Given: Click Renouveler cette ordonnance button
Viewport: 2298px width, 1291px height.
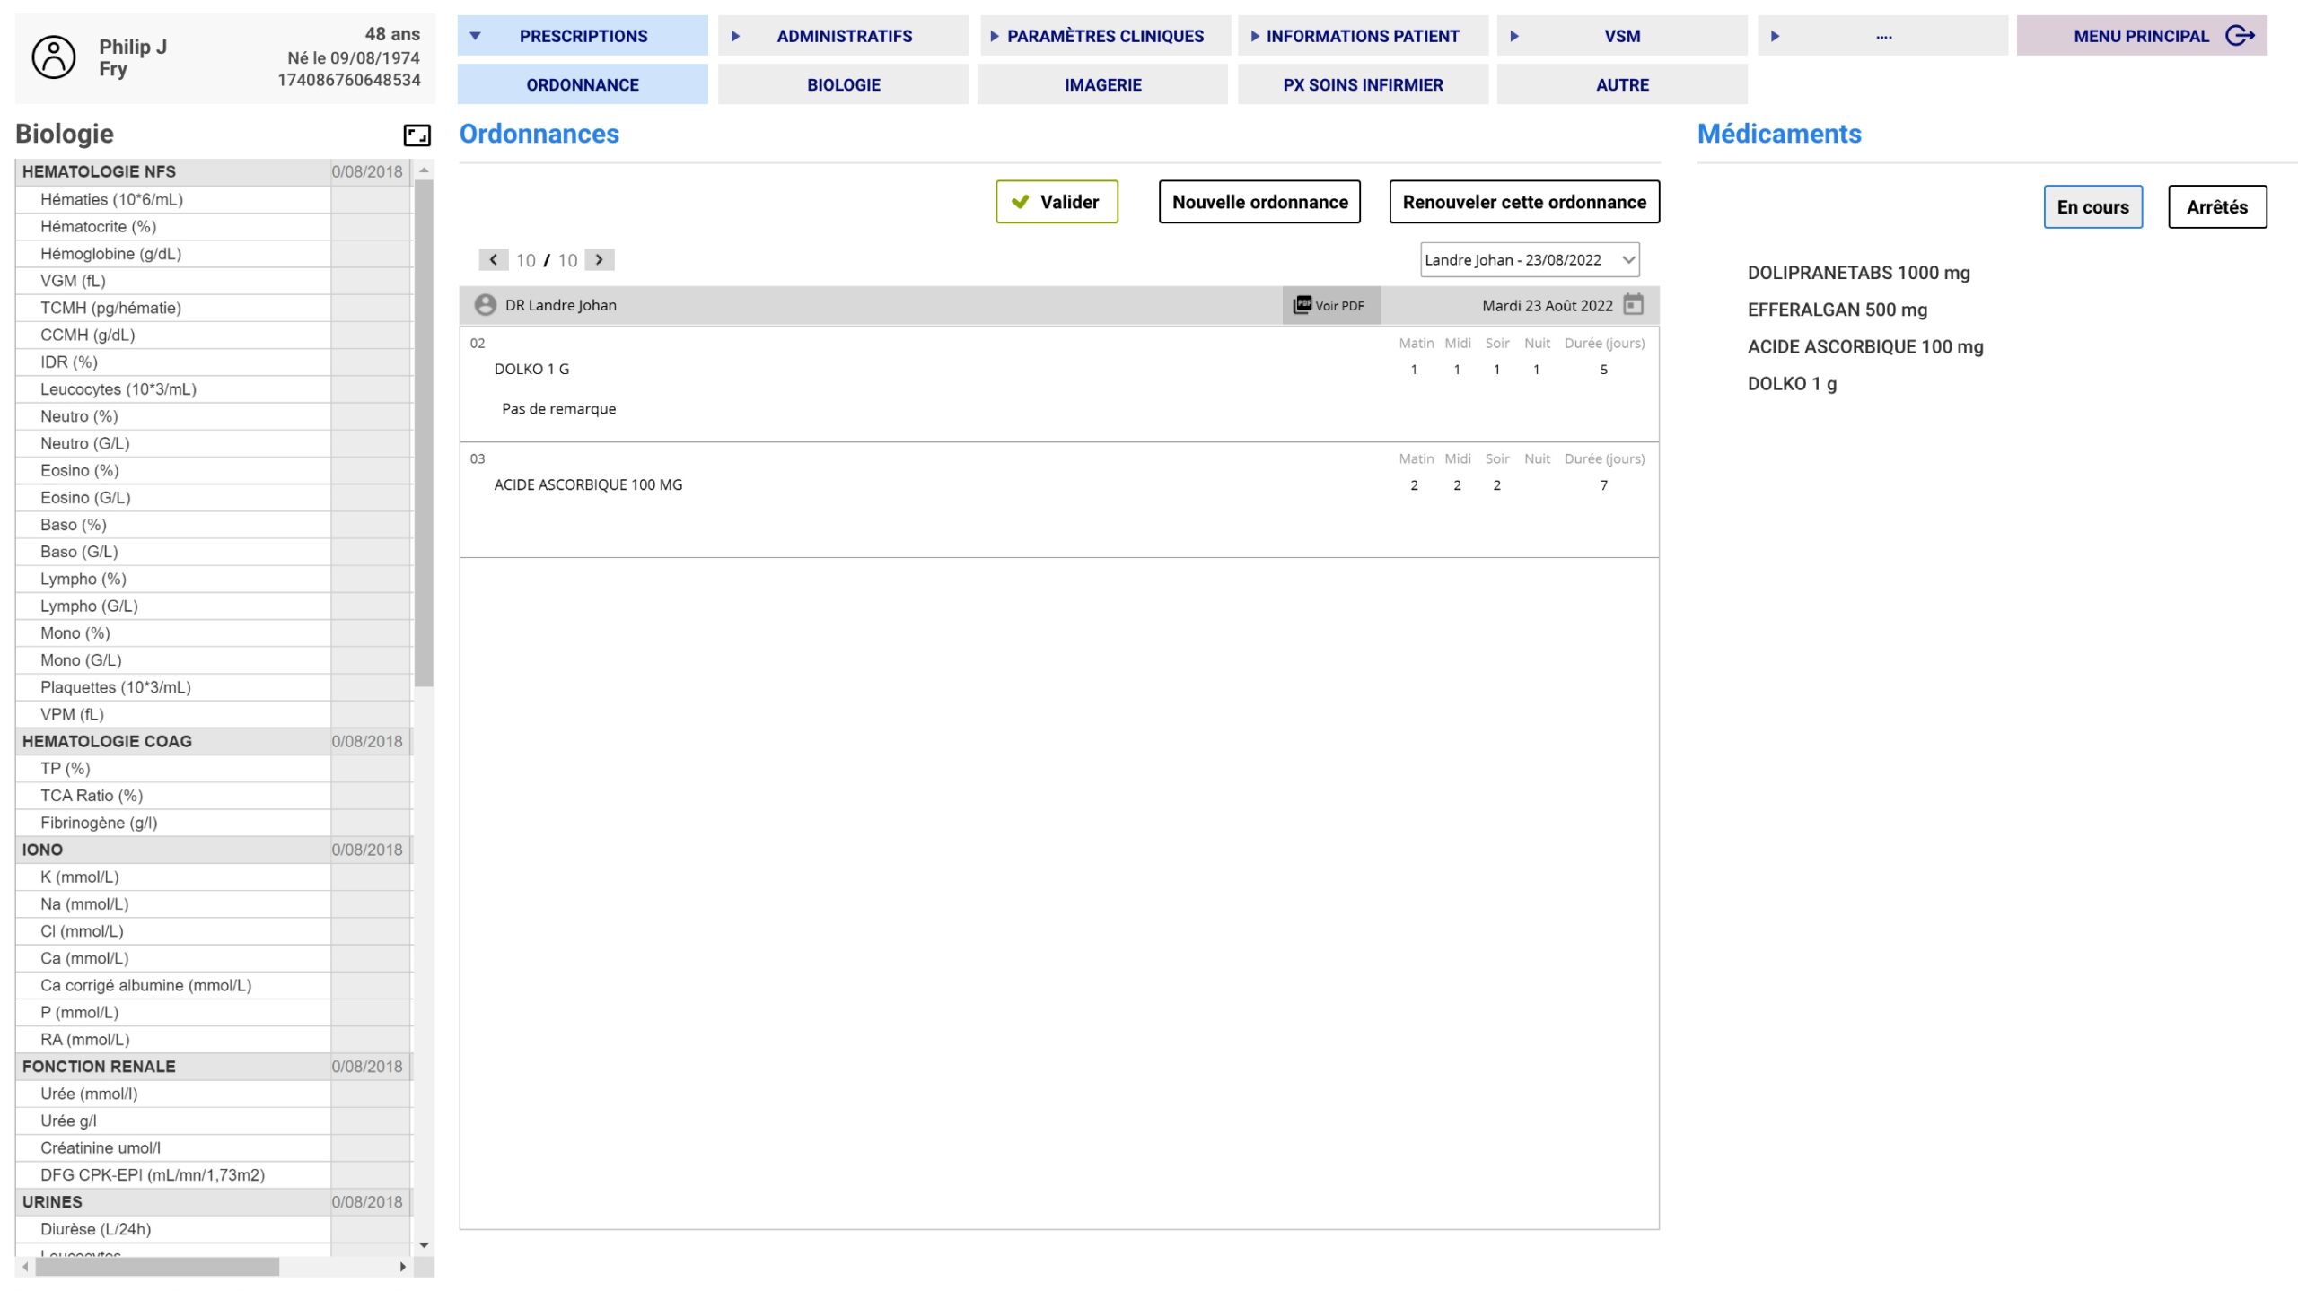Looking at the screenshot, I should click(x=1523, y=202).
